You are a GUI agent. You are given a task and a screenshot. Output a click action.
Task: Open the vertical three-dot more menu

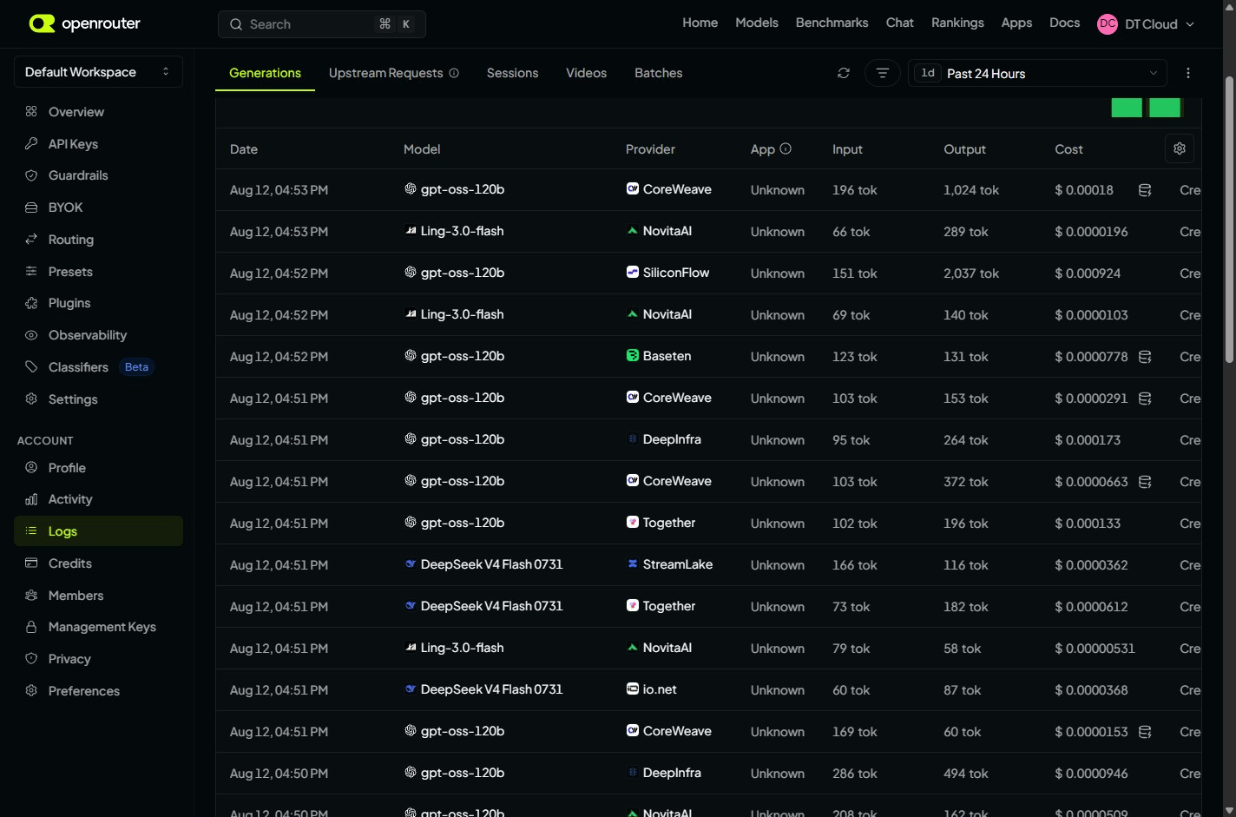1188,73
